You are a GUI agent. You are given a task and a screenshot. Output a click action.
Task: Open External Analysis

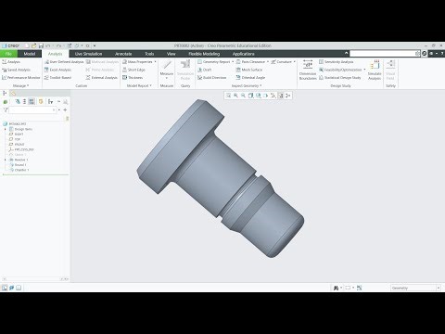pos(102,78)
